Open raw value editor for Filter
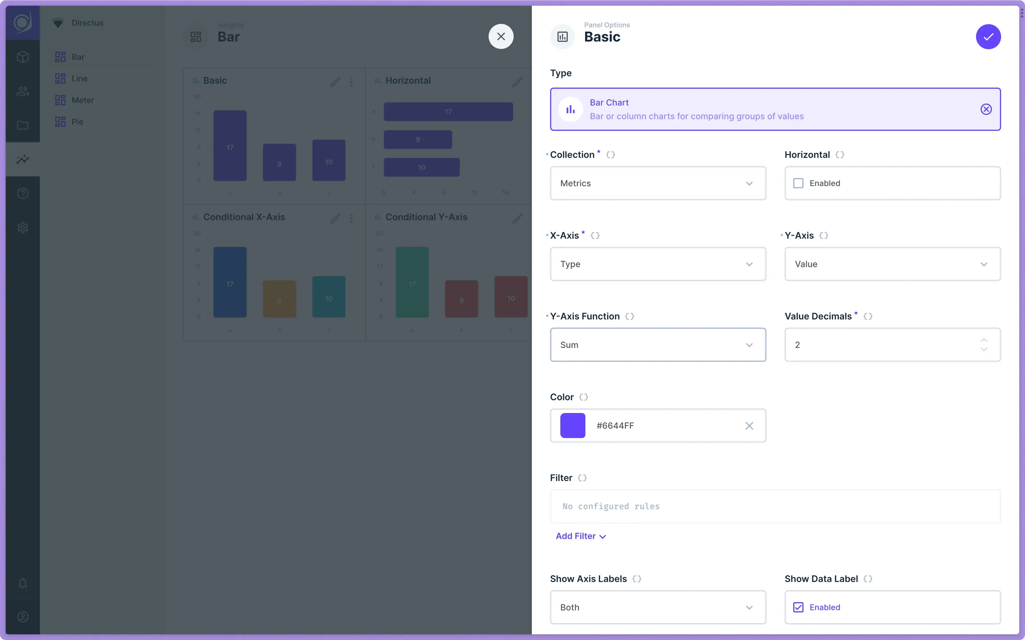 (582, 478)
